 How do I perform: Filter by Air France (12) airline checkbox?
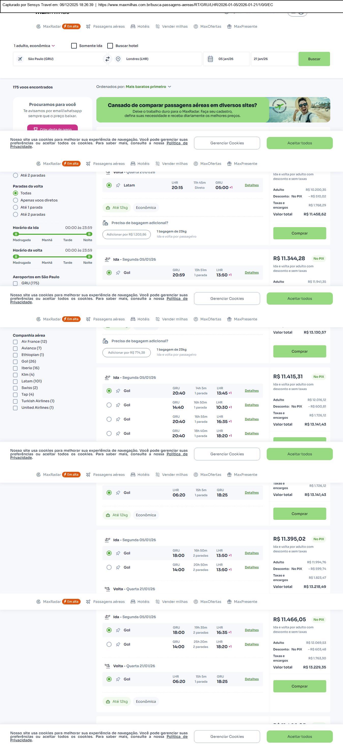(15, 342)
